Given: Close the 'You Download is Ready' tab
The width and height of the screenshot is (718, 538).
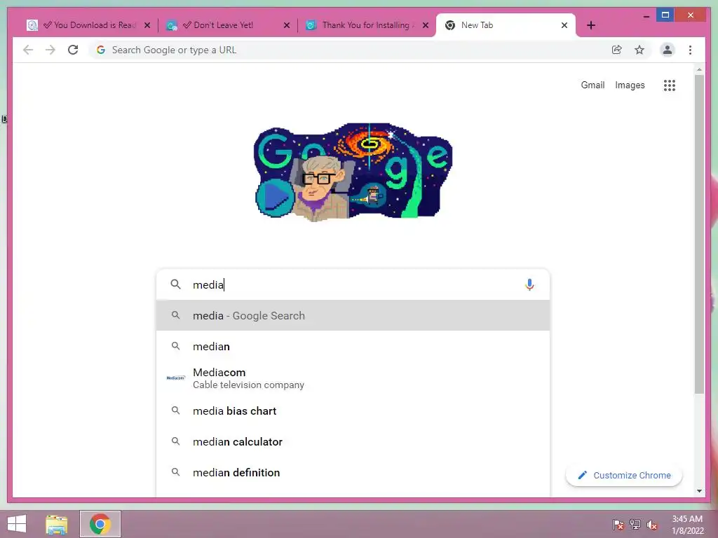Looking at the screenshot, I should (x=147, y=25).
